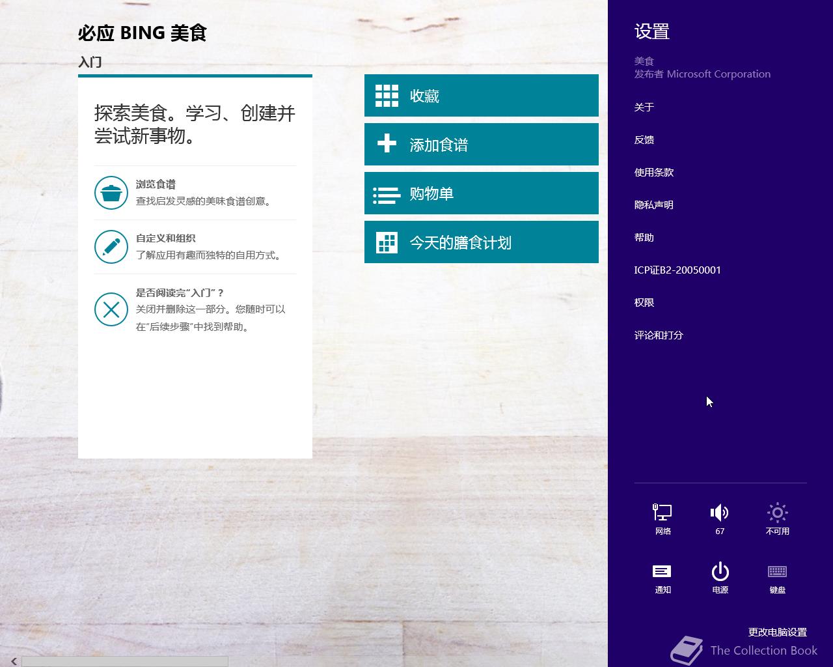Image resolution: width=833 pixels, height=667 pixels.
Task: Open 今天的膳食计划 meal plan tile
Action: (482, 242)
